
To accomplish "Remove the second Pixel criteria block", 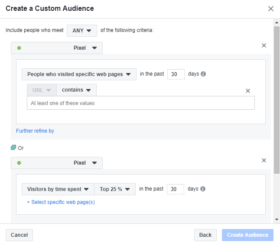I will 264,160.
